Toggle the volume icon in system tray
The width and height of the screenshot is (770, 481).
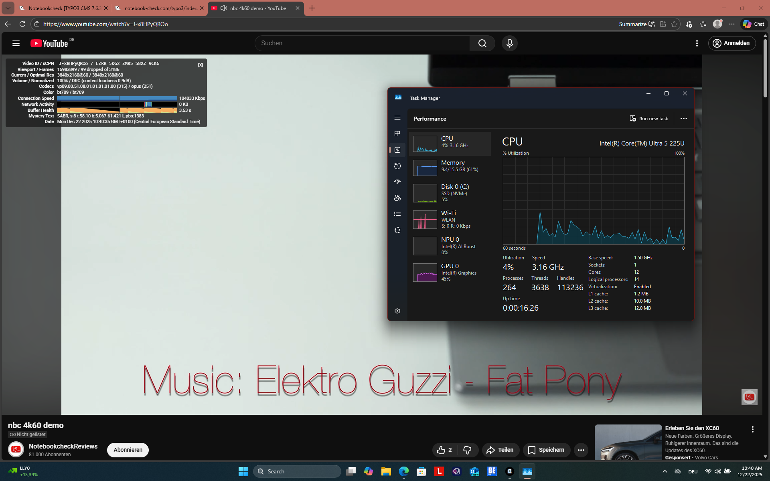(717, 471)
